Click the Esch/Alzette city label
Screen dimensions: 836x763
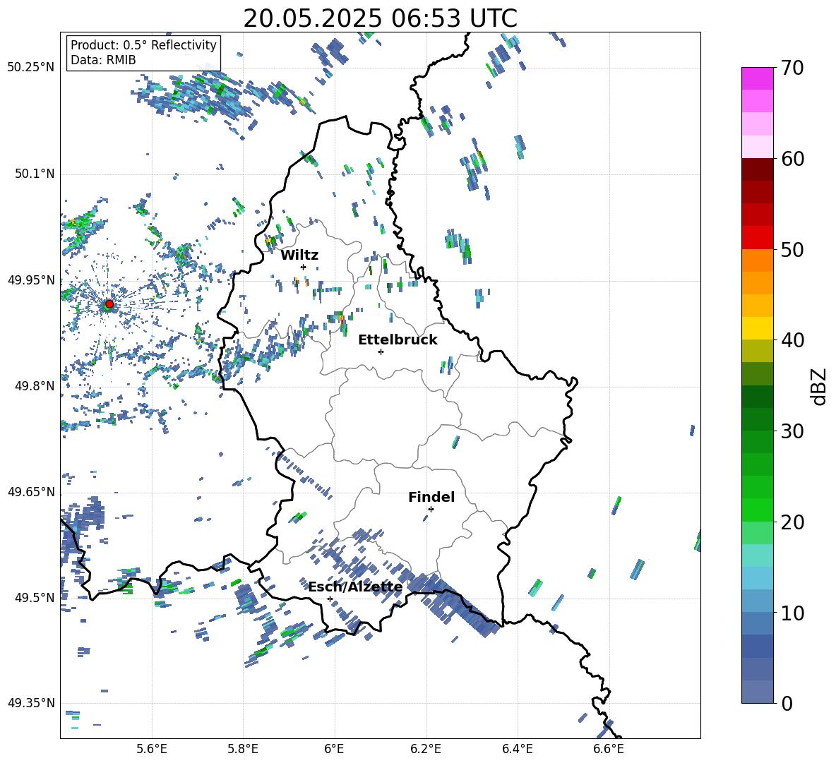click(355, 587)
